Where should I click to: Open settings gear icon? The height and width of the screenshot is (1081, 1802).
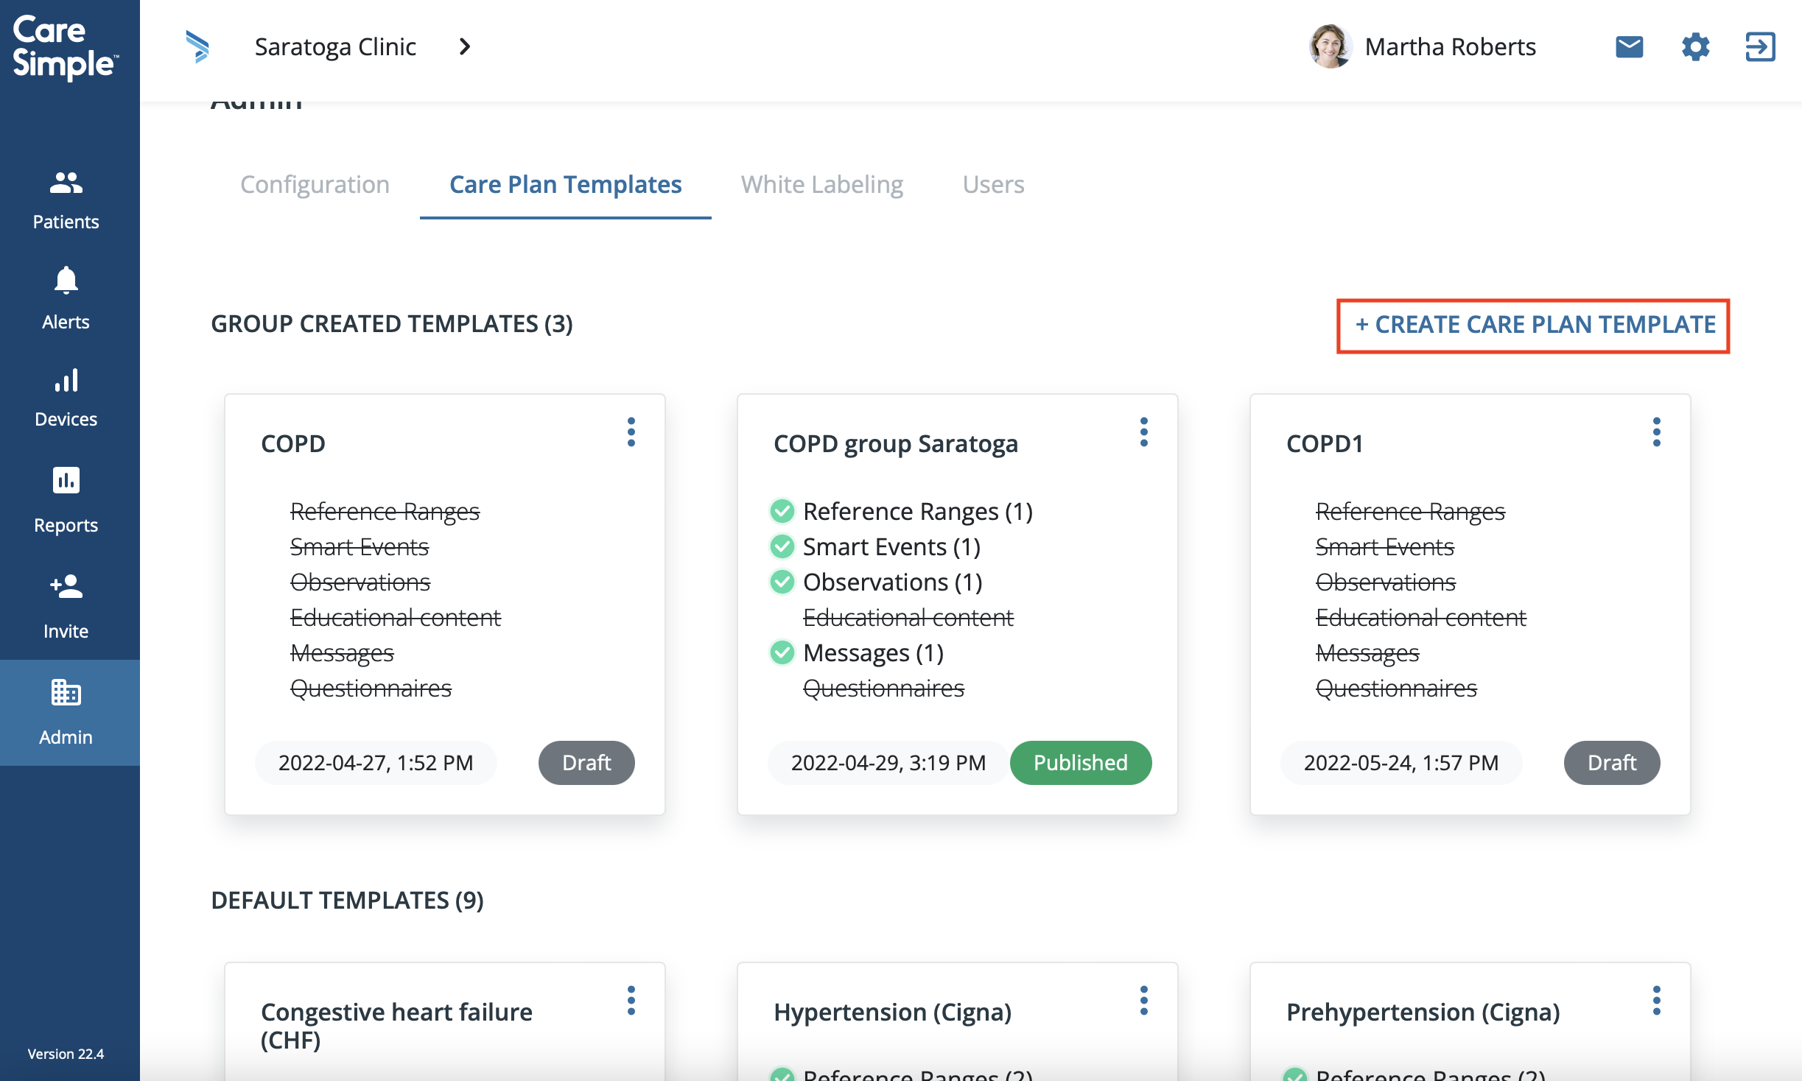click(1695, 47)
